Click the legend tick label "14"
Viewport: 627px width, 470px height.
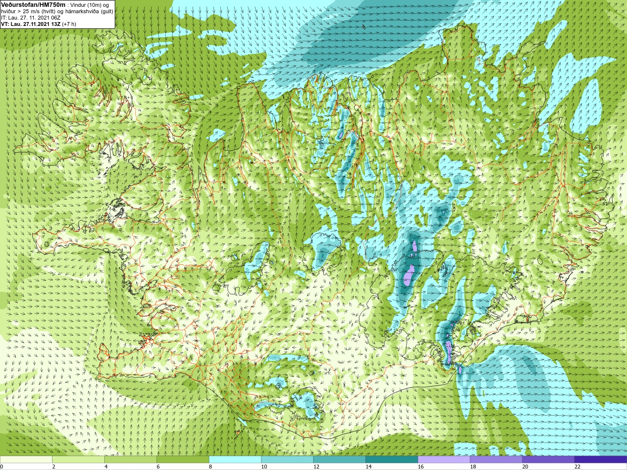point(368,467)
